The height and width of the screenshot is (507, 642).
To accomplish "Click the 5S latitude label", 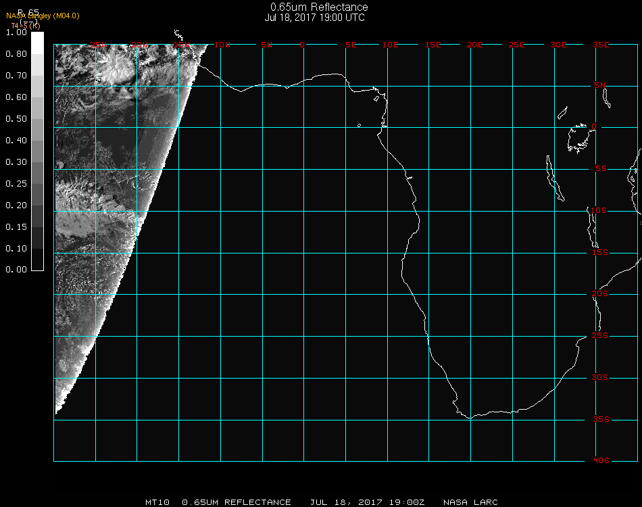I will (601, 169).
